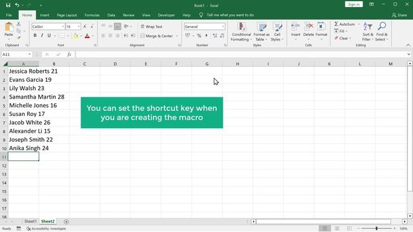Click the Sign in button
The height and width of the screenshot is (232, 413).
coord(354,5)
